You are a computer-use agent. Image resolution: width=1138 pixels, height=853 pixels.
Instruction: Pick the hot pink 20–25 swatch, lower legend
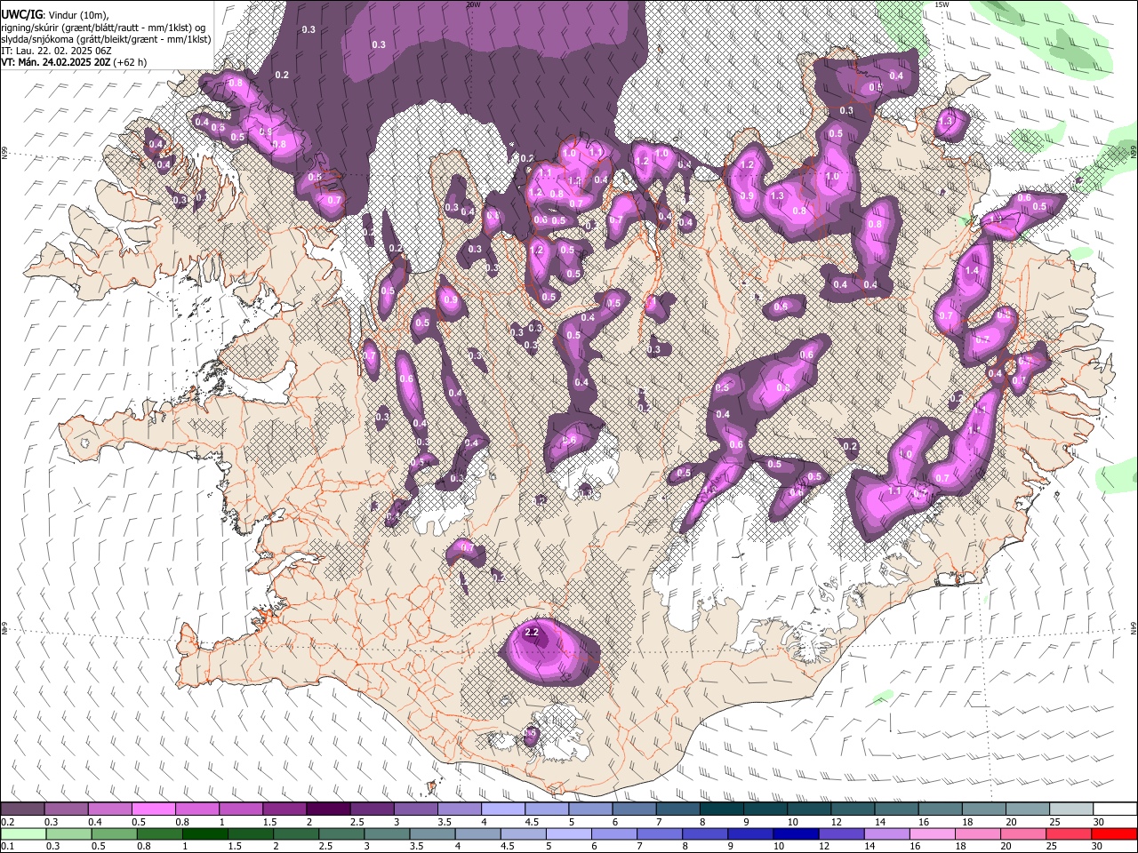(1022, 833)
